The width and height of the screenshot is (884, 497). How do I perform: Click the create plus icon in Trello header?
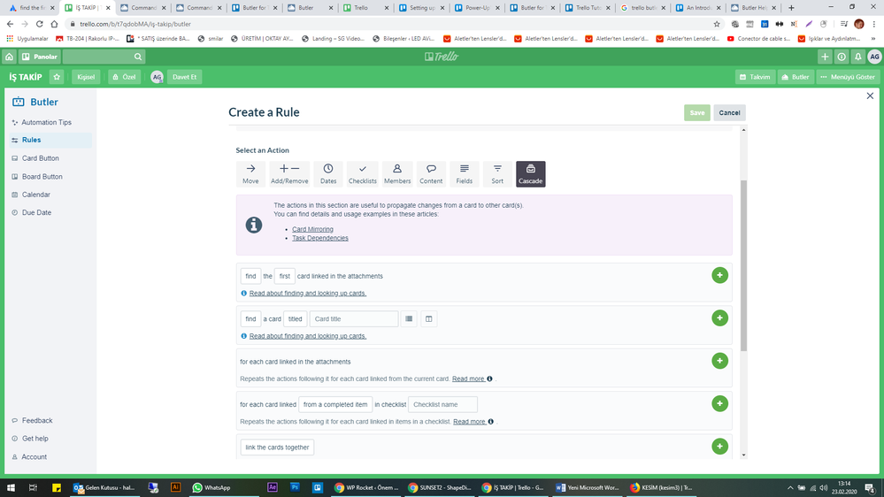pyautogui.click(x=825, y=57)
